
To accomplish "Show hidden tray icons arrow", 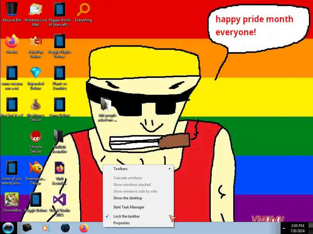I will [284, 229].
